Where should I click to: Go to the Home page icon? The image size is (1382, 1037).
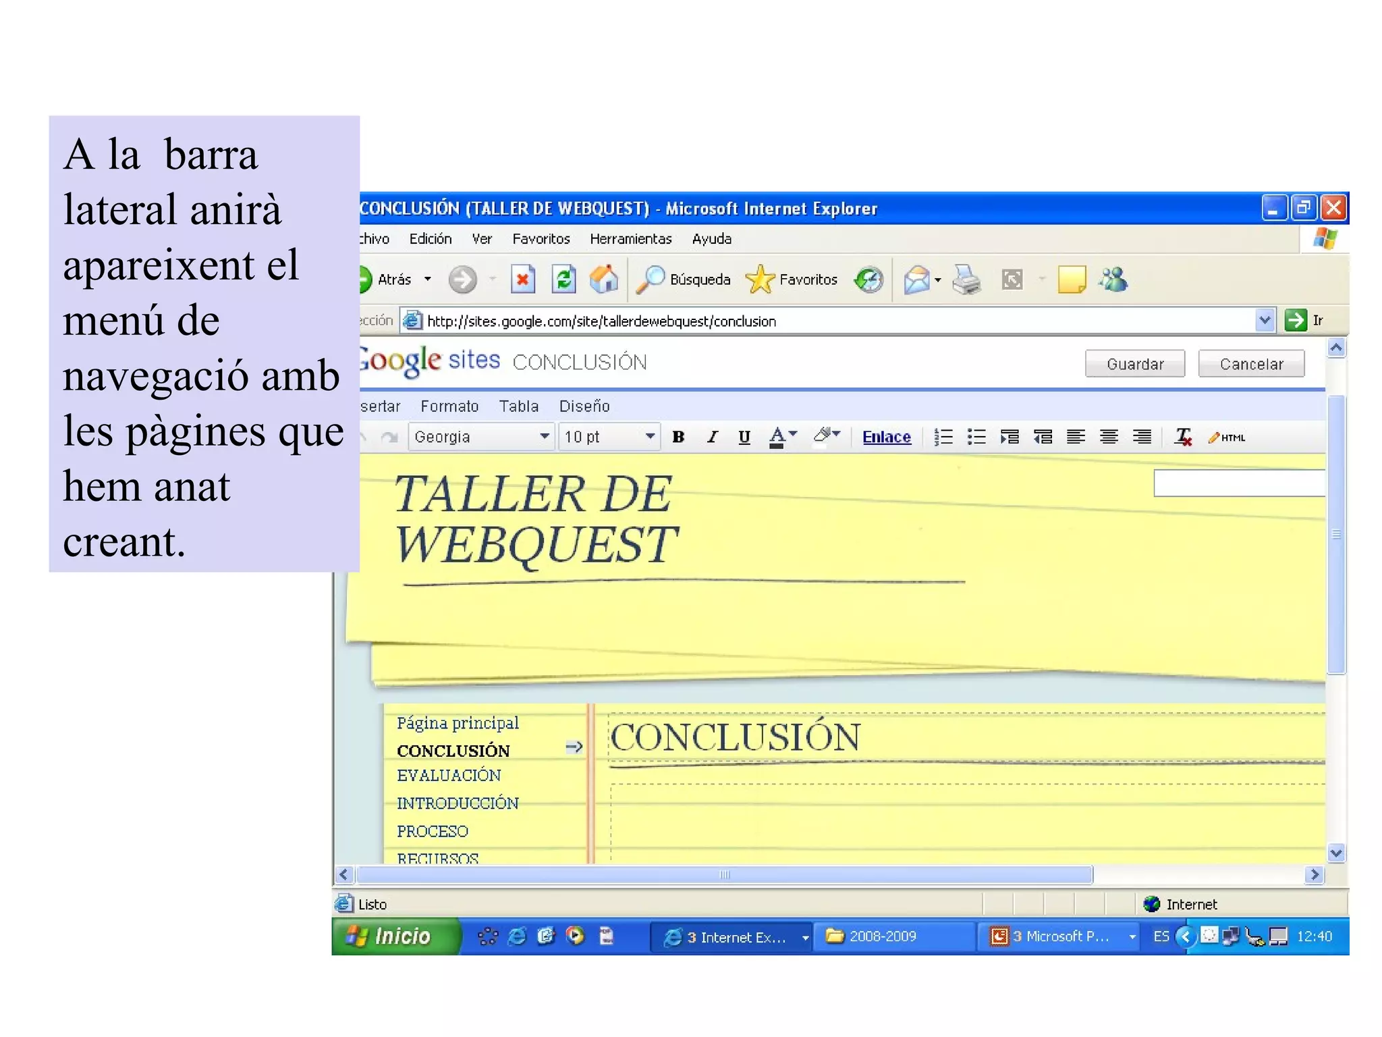tap(603, 279)
